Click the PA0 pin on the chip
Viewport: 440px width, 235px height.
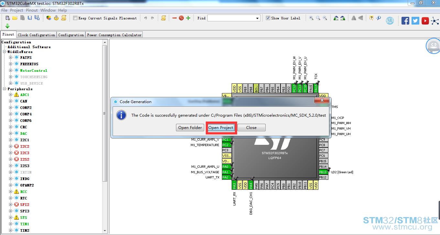click(x=226, y=166)
